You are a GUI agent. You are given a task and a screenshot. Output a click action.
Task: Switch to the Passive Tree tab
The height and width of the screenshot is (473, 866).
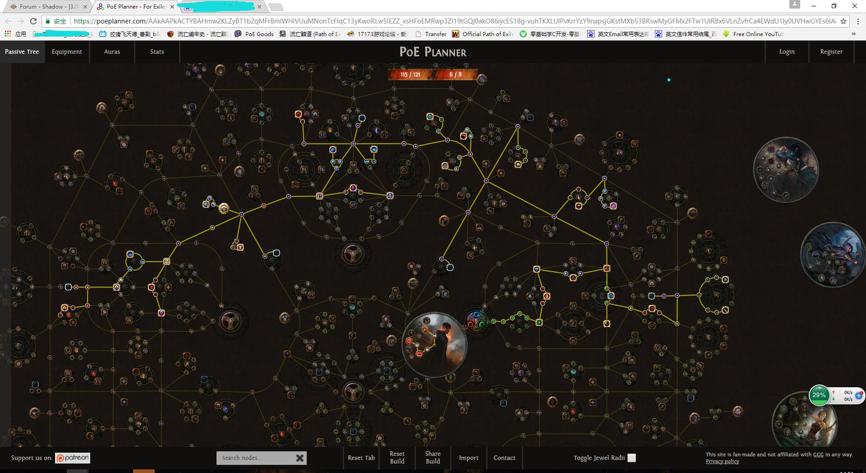pyautogui.click(x=22, y=51)
